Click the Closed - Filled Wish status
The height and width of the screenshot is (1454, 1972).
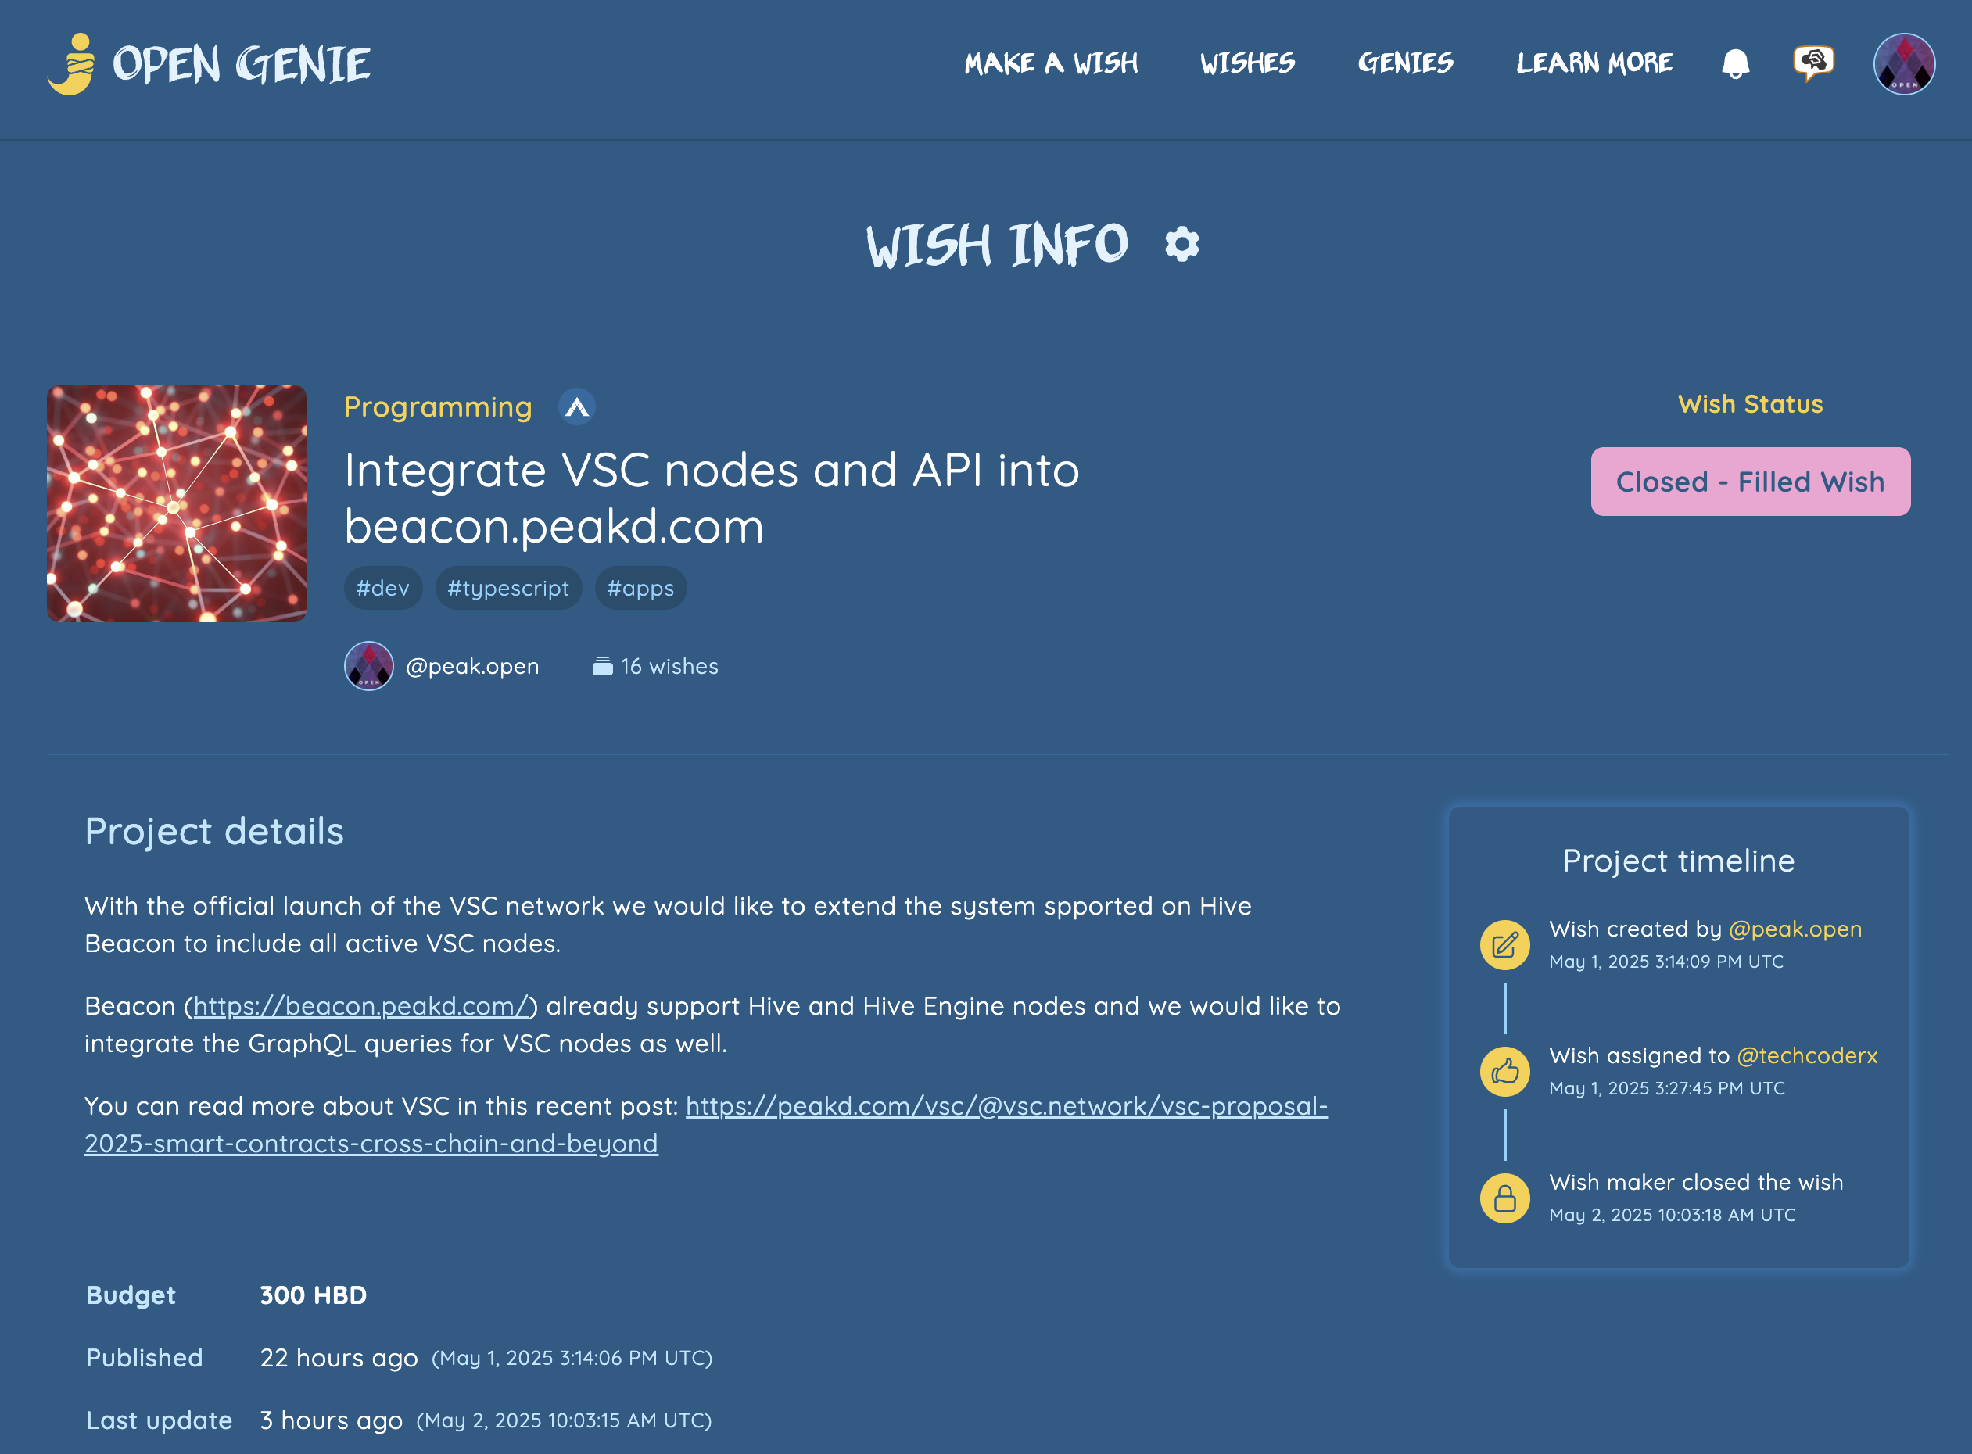pos(1750,482)
